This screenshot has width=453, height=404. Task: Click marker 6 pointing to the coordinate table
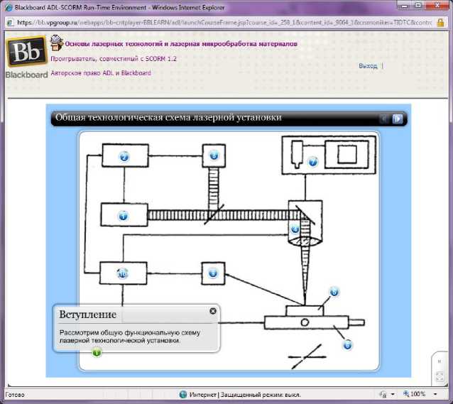pos(347,345)
